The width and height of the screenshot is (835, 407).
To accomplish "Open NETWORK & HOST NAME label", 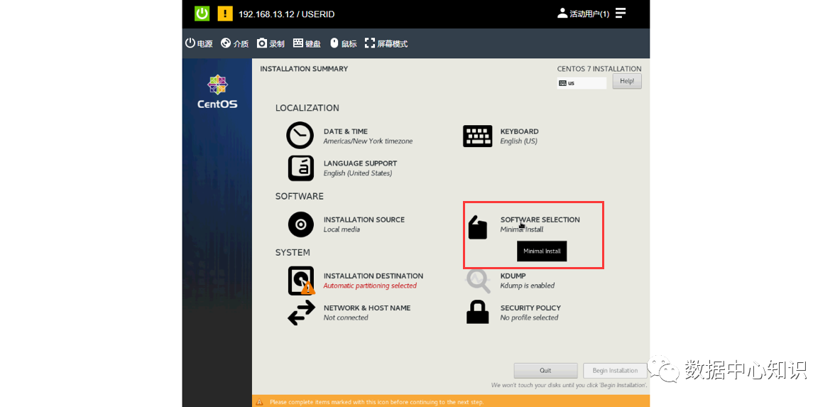I will tap(367, 308).
